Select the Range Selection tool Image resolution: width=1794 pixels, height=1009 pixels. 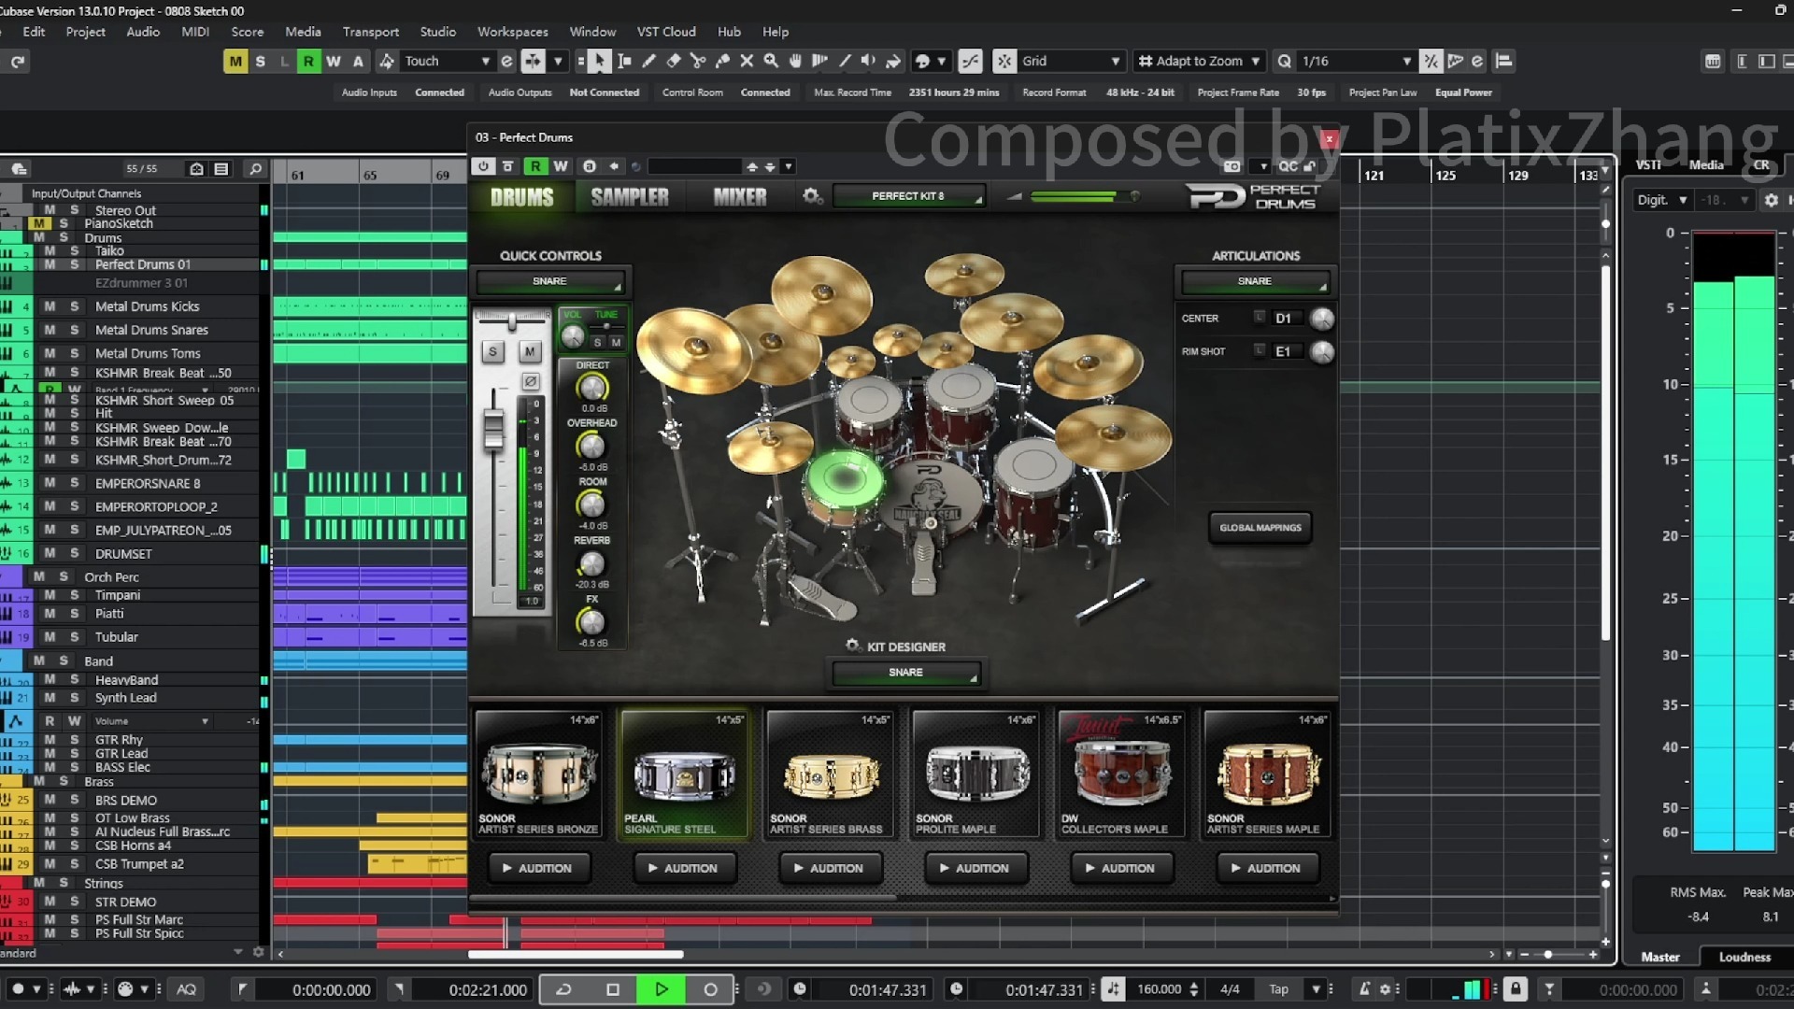click(x=624, y=62)
